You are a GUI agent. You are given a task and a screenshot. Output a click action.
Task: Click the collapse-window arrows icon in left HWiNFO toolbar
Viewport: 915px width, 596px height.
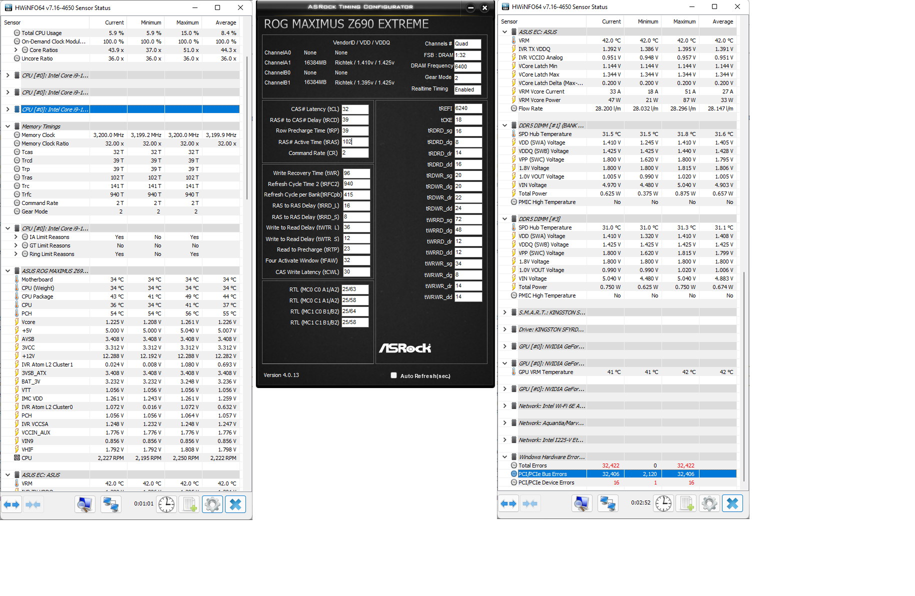click(33, 504)
